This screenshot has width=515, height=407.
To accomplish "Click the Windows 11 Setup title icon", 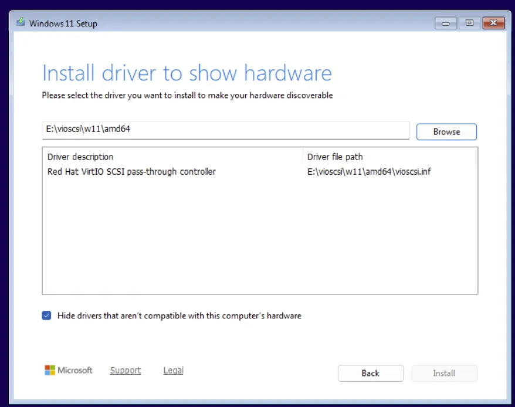I will coord(21,22).
